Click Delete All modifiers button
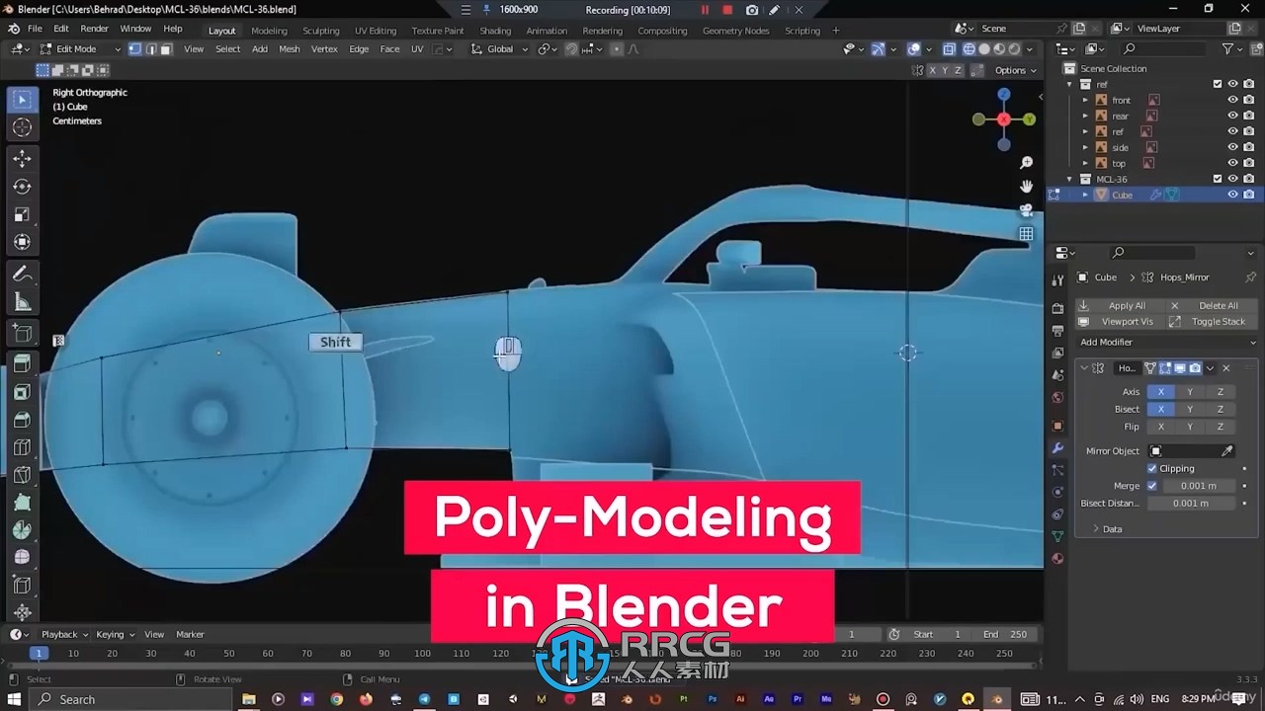The image size is (1265, 711). [1210, 305]
